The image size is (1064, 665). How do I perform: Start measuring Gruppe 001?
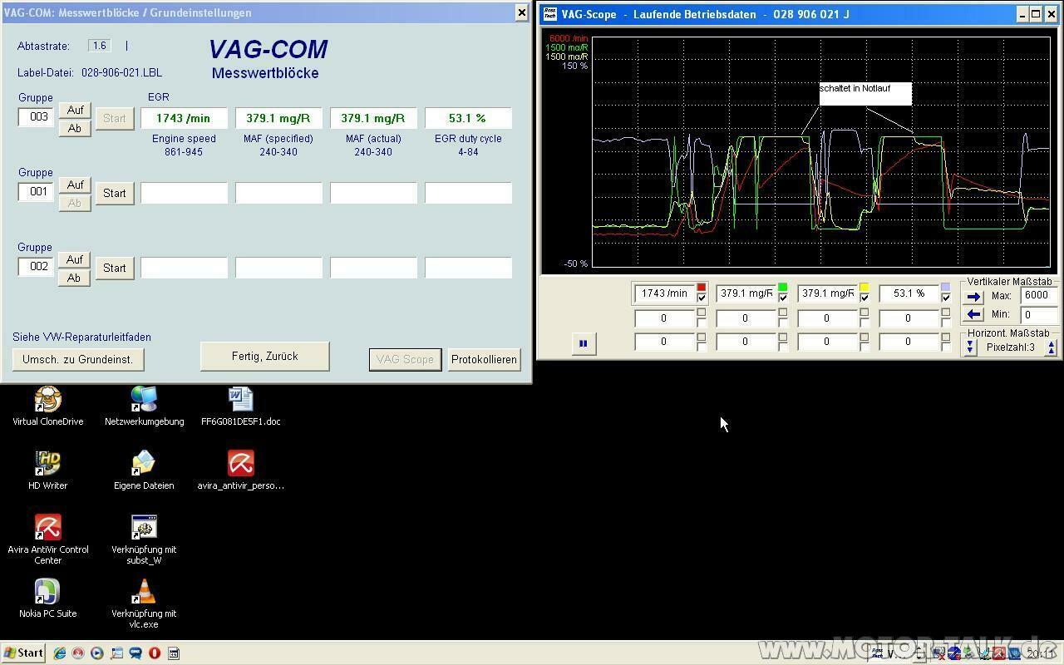click(115, 193)
